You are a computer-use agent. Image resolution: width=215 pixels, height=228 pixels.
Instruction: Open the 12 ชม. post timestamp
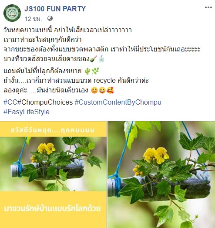[33, 19]
